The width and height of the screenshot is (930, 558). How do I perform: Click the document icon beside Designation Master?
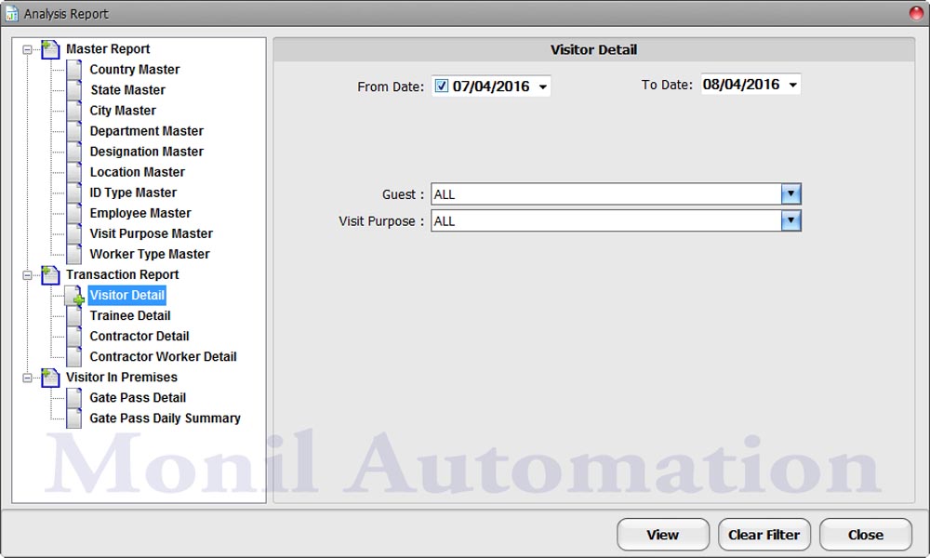[74, 152]
